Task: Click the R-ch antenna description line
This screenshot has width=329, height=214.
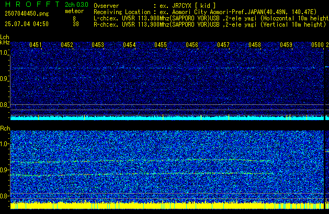Action: 210,25
